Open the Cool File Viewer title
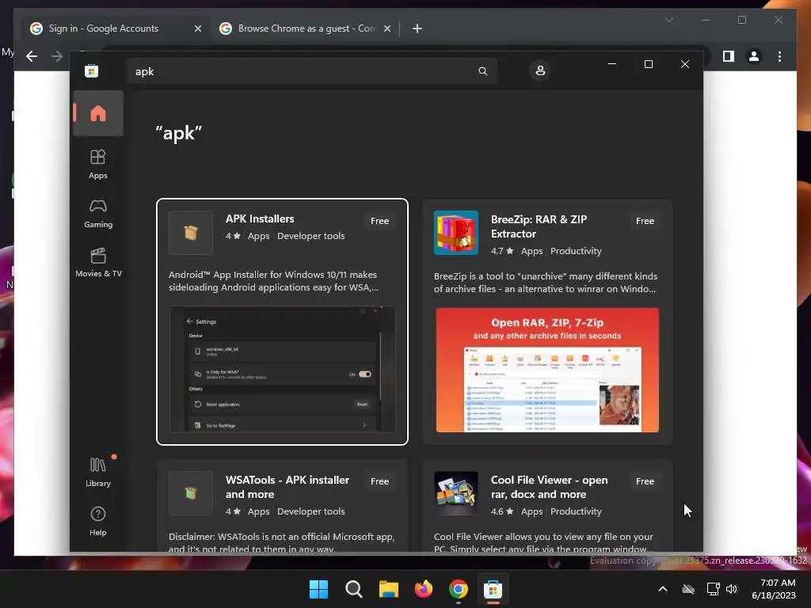This screenshot has width=811, height=608. click(x=550, y=487)
